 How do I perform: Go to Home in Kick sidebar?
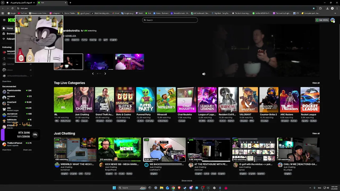click(8, 28)
